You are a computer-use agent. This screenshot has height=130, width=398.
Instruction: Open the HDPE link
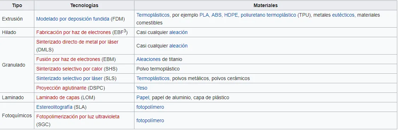(231, 15)
